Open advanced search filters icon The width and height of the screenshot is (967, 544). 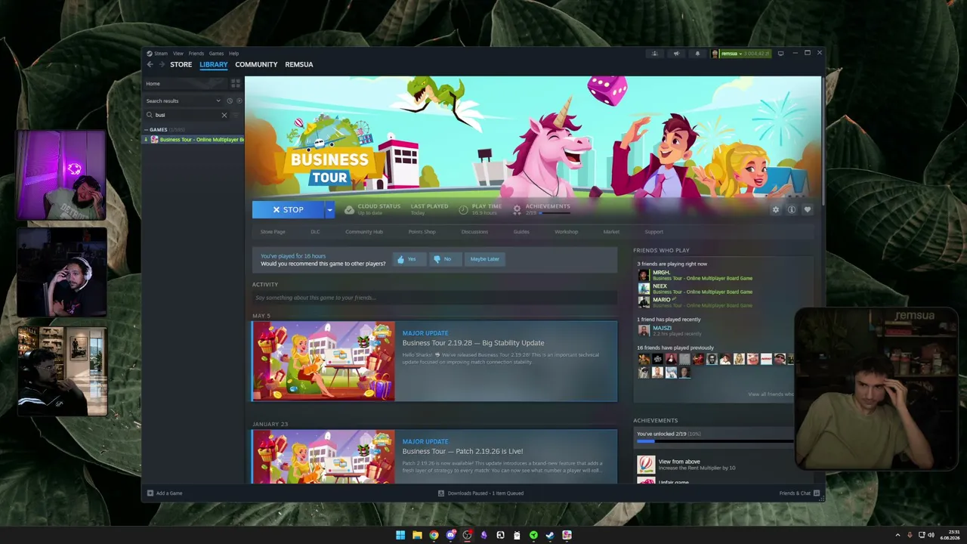coord(235,115)
